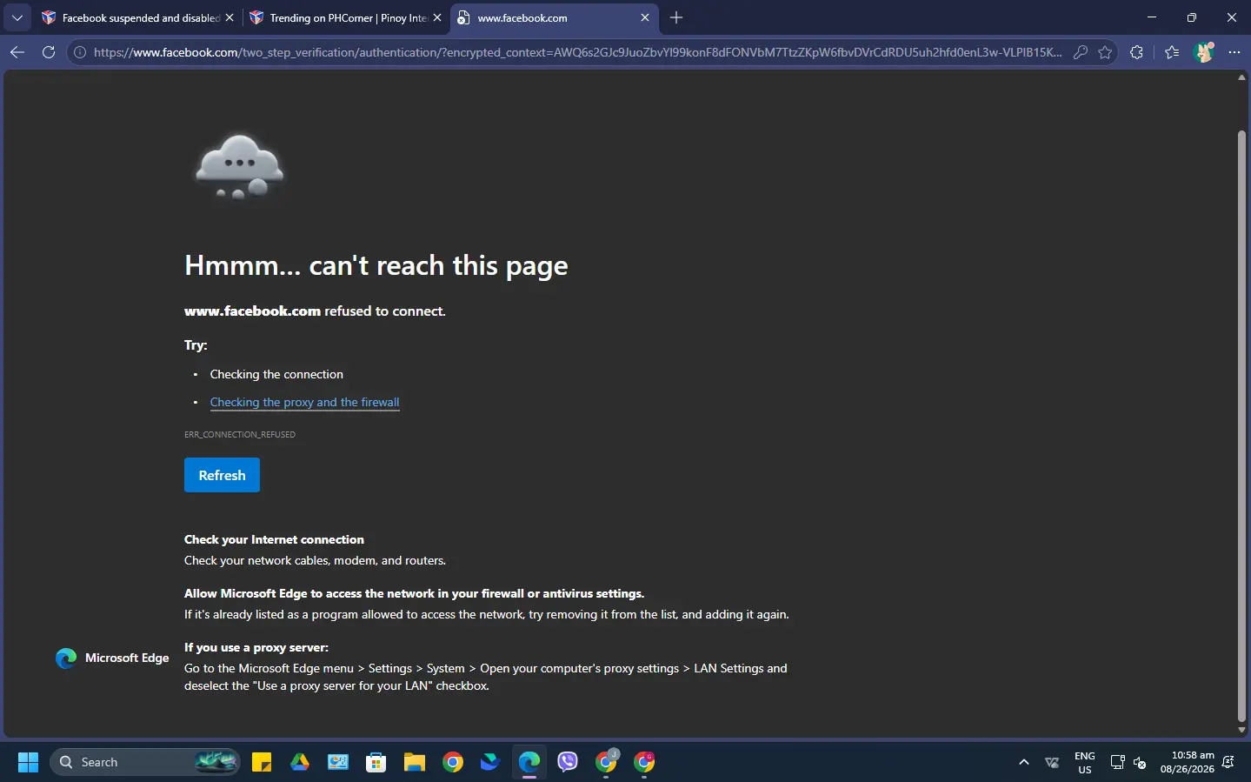This screenshot has height=782, width=1251.
Task: Open the clock showing 10:58 am
Action: click(1188, 762)
